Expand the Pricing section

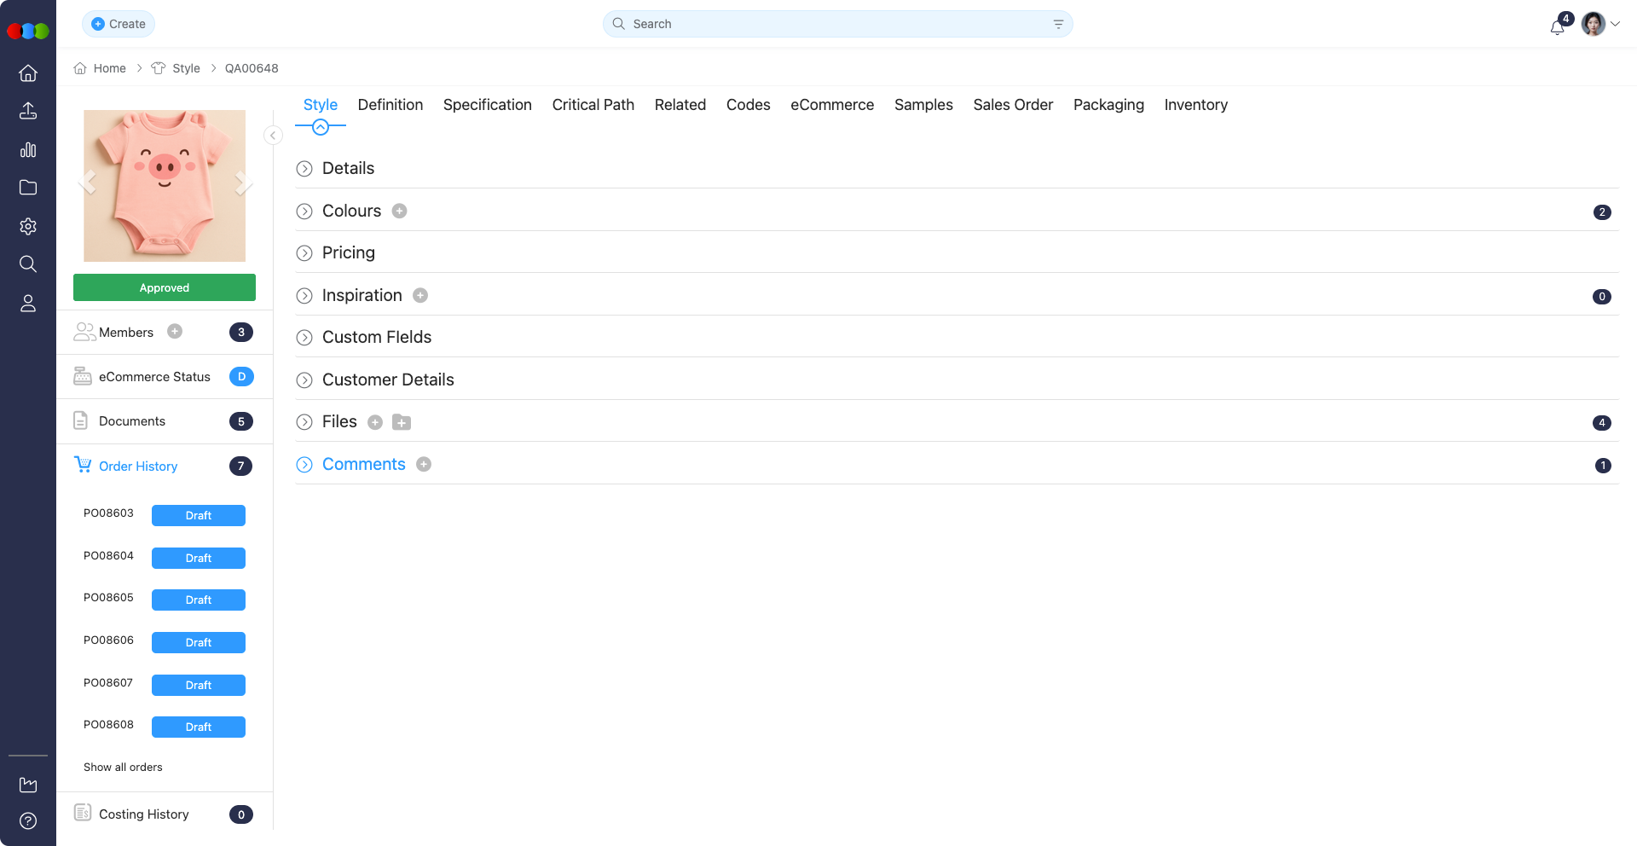pyautogui.click(x=304, y=253)
